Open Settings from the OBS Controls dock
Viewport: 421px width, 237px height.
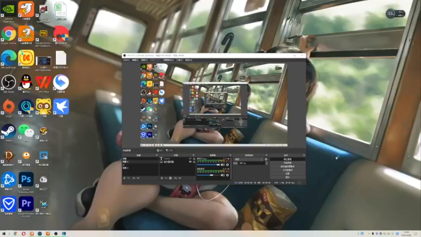287,173
